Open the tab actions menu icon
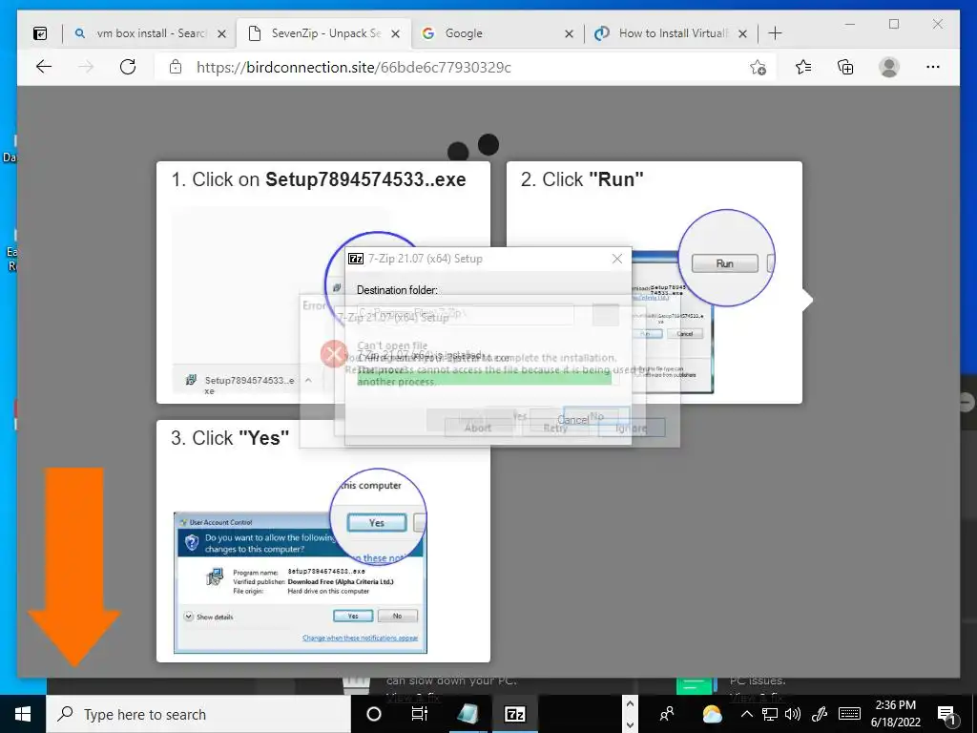The height and width of the screenshot is (733, 977). coord(40,33)
